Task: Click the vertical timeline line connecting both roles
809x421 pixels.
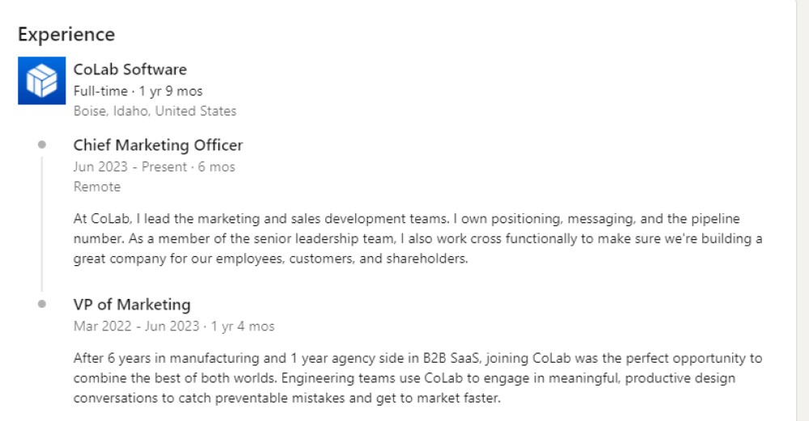Action: click(x=42, y=226)
